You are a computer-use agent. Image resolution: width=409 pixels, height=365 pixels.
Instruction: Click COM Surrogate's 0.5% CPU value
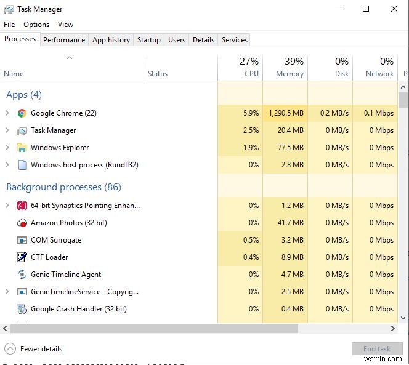pyautogui.click(x=251, y=240)
